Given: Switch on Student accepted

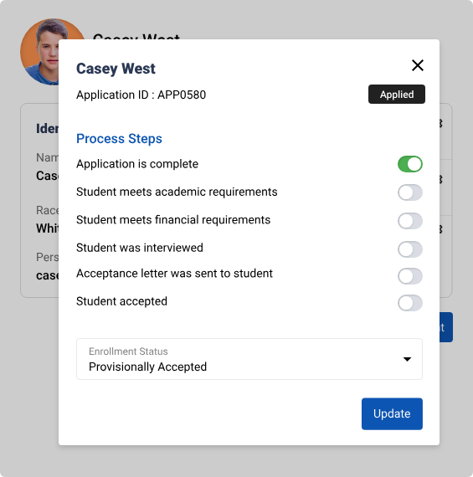Looking at the screenshot, I should [x=410, y=303].
